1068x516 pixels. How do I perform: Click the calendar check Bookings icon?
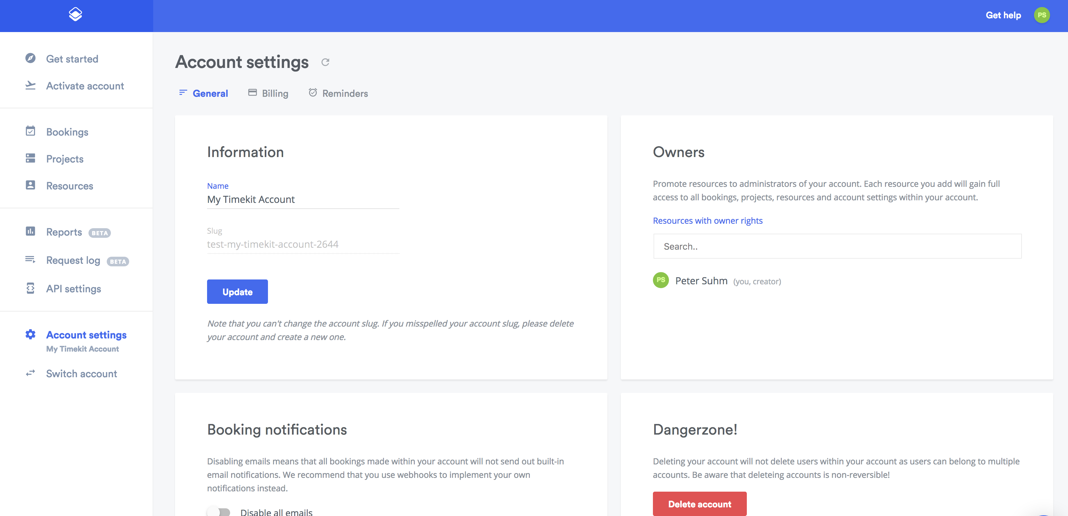[x=30, y=131]
